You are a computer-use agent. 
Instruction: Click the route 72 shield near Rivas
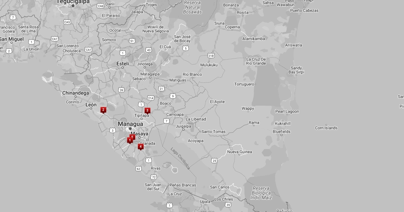154,177
